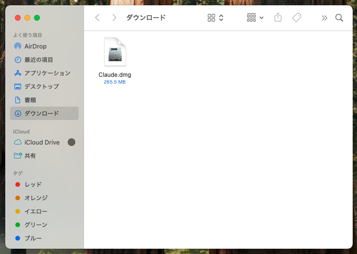357x254 pixels.
Task: Click the iCloud Drive status circle
Action: pyautogui.click(x=71, y=142)
